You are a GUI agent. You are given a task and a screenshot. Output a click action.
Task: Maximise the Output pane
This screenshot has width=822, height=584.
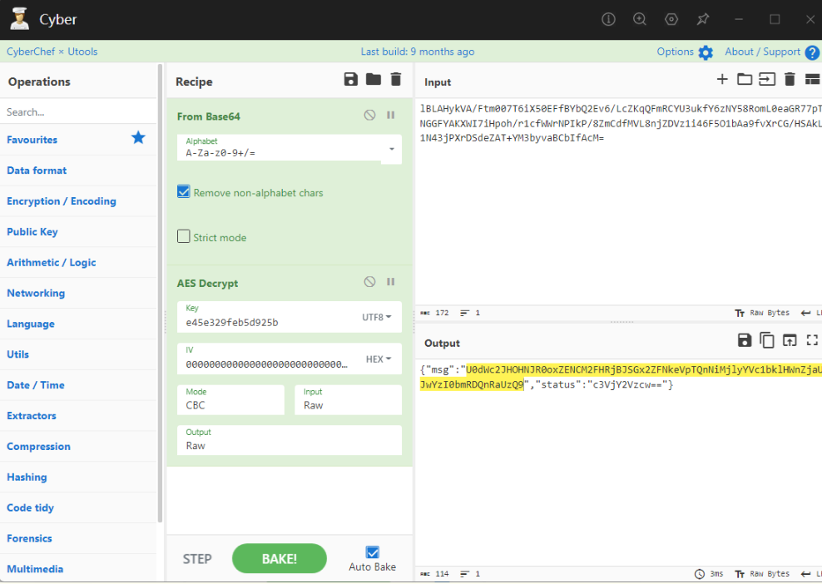(x=812, y=340)
